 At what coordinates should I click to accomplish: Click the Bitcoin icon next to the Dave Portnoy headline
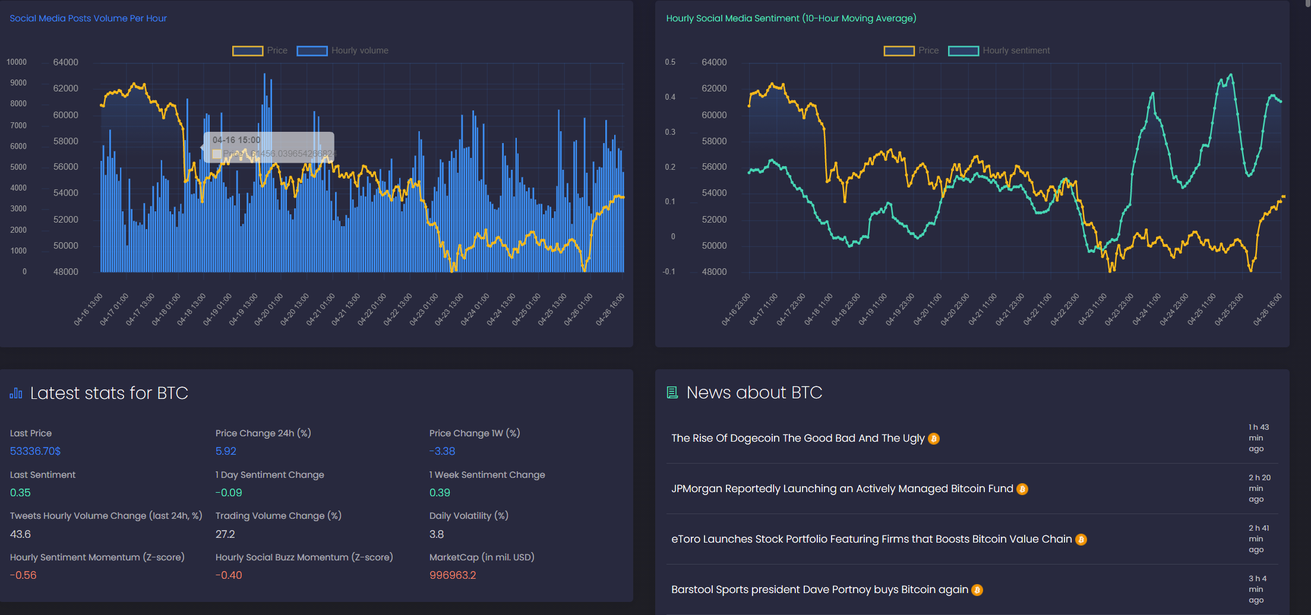point(977,589)
